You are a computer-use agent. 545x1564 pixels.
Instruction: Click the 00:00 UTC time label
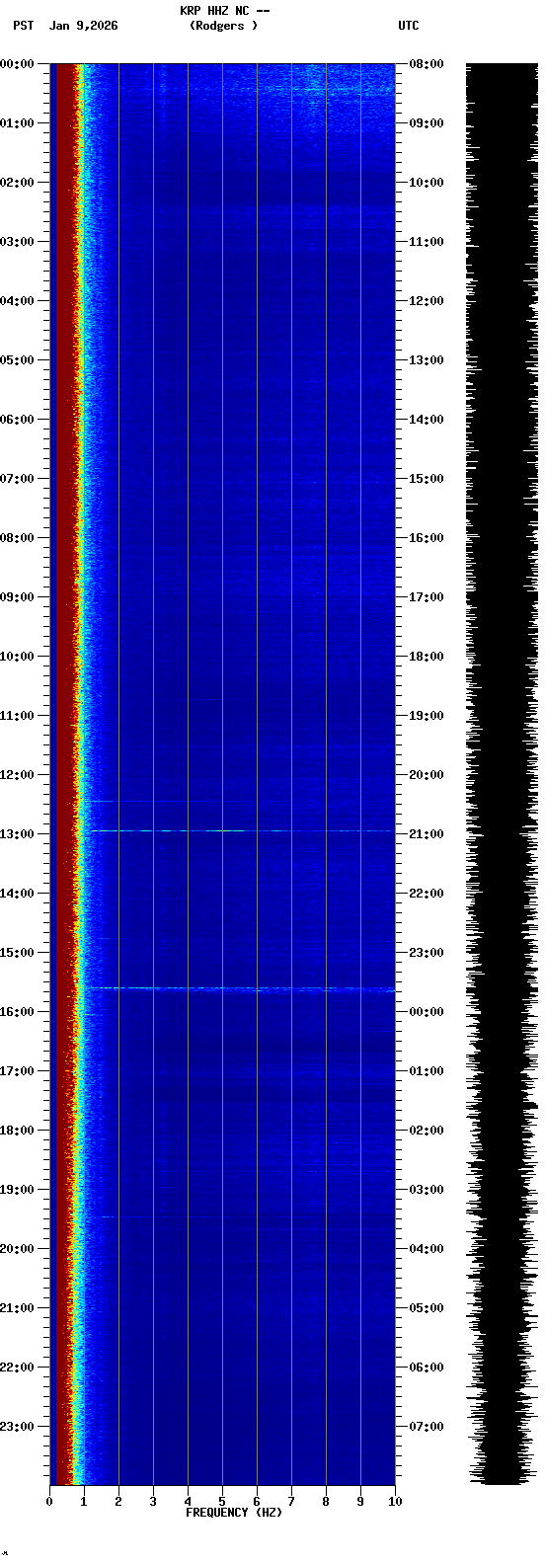(427, 1012)
